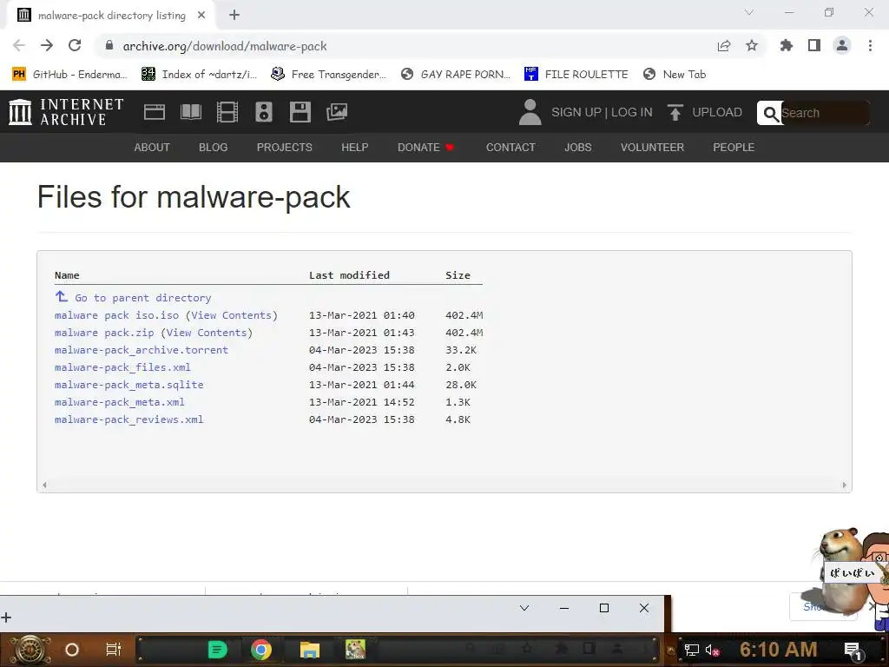This screenshot has height=667, width=889.
Task: Open the Audio speaker icon
Action: (x=264, y=112)
